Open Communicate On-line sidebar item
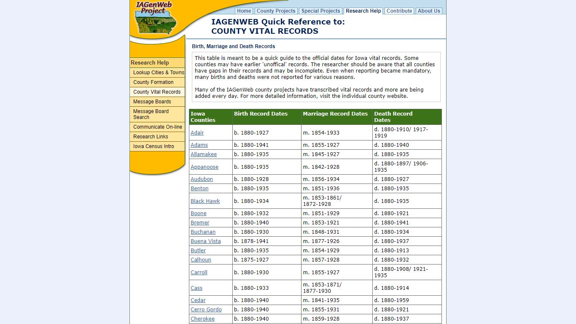 (157, 127)
